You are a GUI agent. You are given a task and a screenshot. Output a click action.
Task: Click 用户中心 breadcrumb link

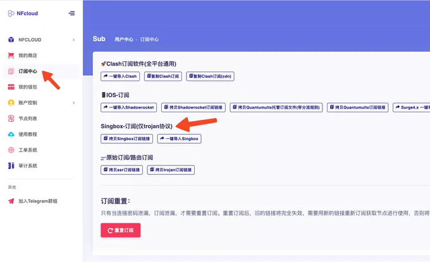[124, 39]
